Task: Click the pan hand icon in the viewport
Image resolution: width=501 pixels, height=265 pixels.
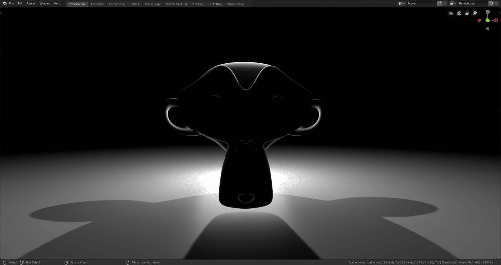Action: tap(467, 13)
